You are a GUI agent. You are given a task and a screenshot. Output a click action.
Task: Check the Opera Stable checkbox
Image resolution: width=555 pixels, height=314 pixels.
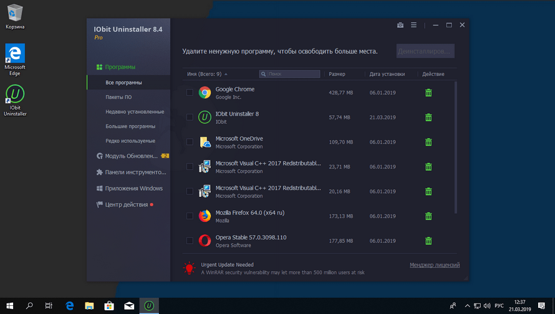(190, 241)
